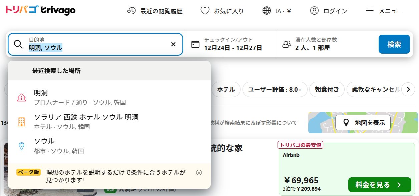Click the calendar icon for check-in dates
419x196 pixels.
(x=195, y=44)
